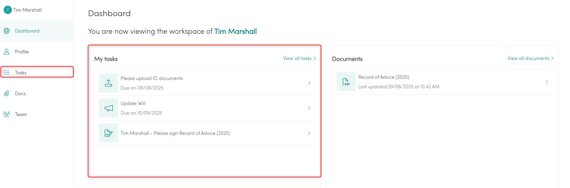The image size is (570, 188).
Task: Click the Docs paperclip icon
Action: (x=7, y=93)
